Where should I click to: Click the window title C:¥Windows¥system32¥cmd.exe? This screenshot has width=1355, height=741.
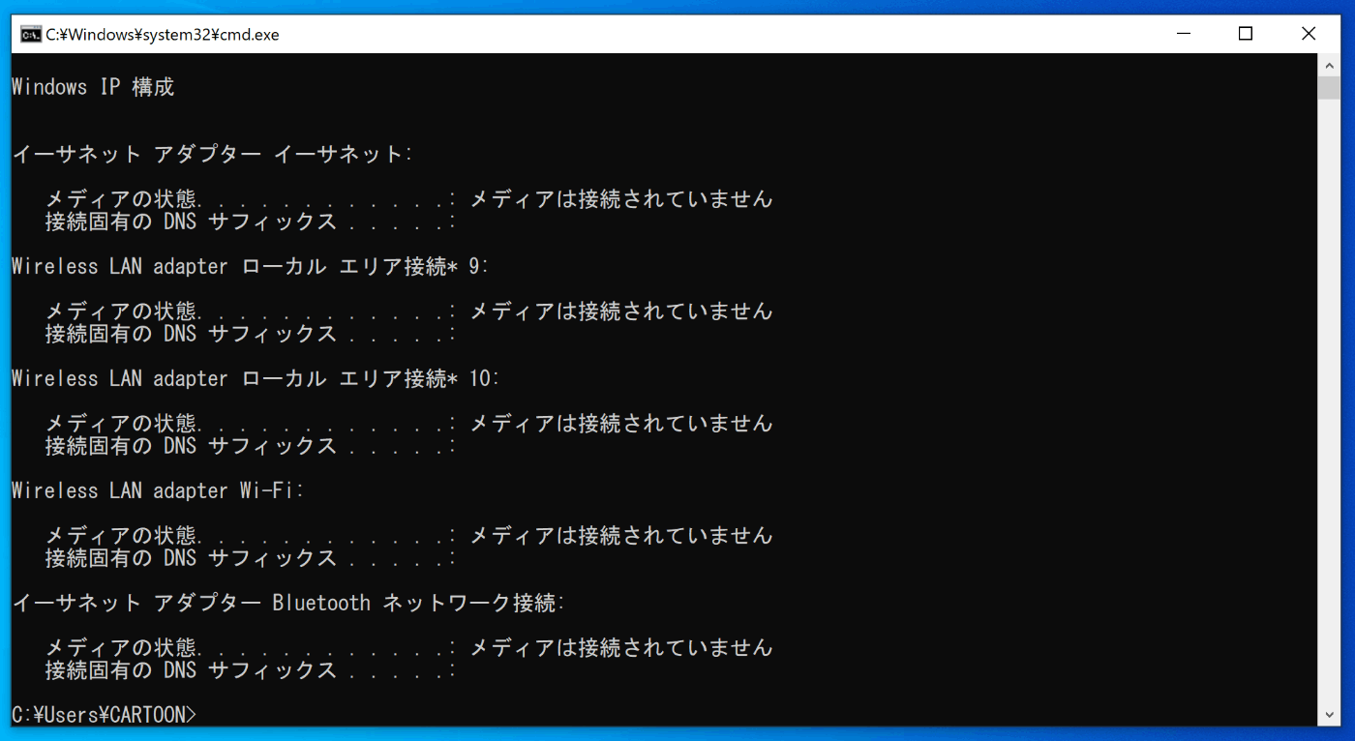(x=163, y=35)
